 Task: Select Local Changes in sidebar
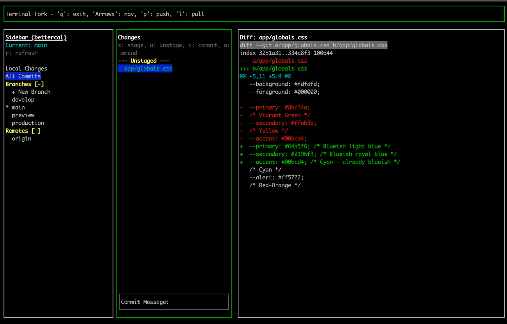click(x=26, y=68)
